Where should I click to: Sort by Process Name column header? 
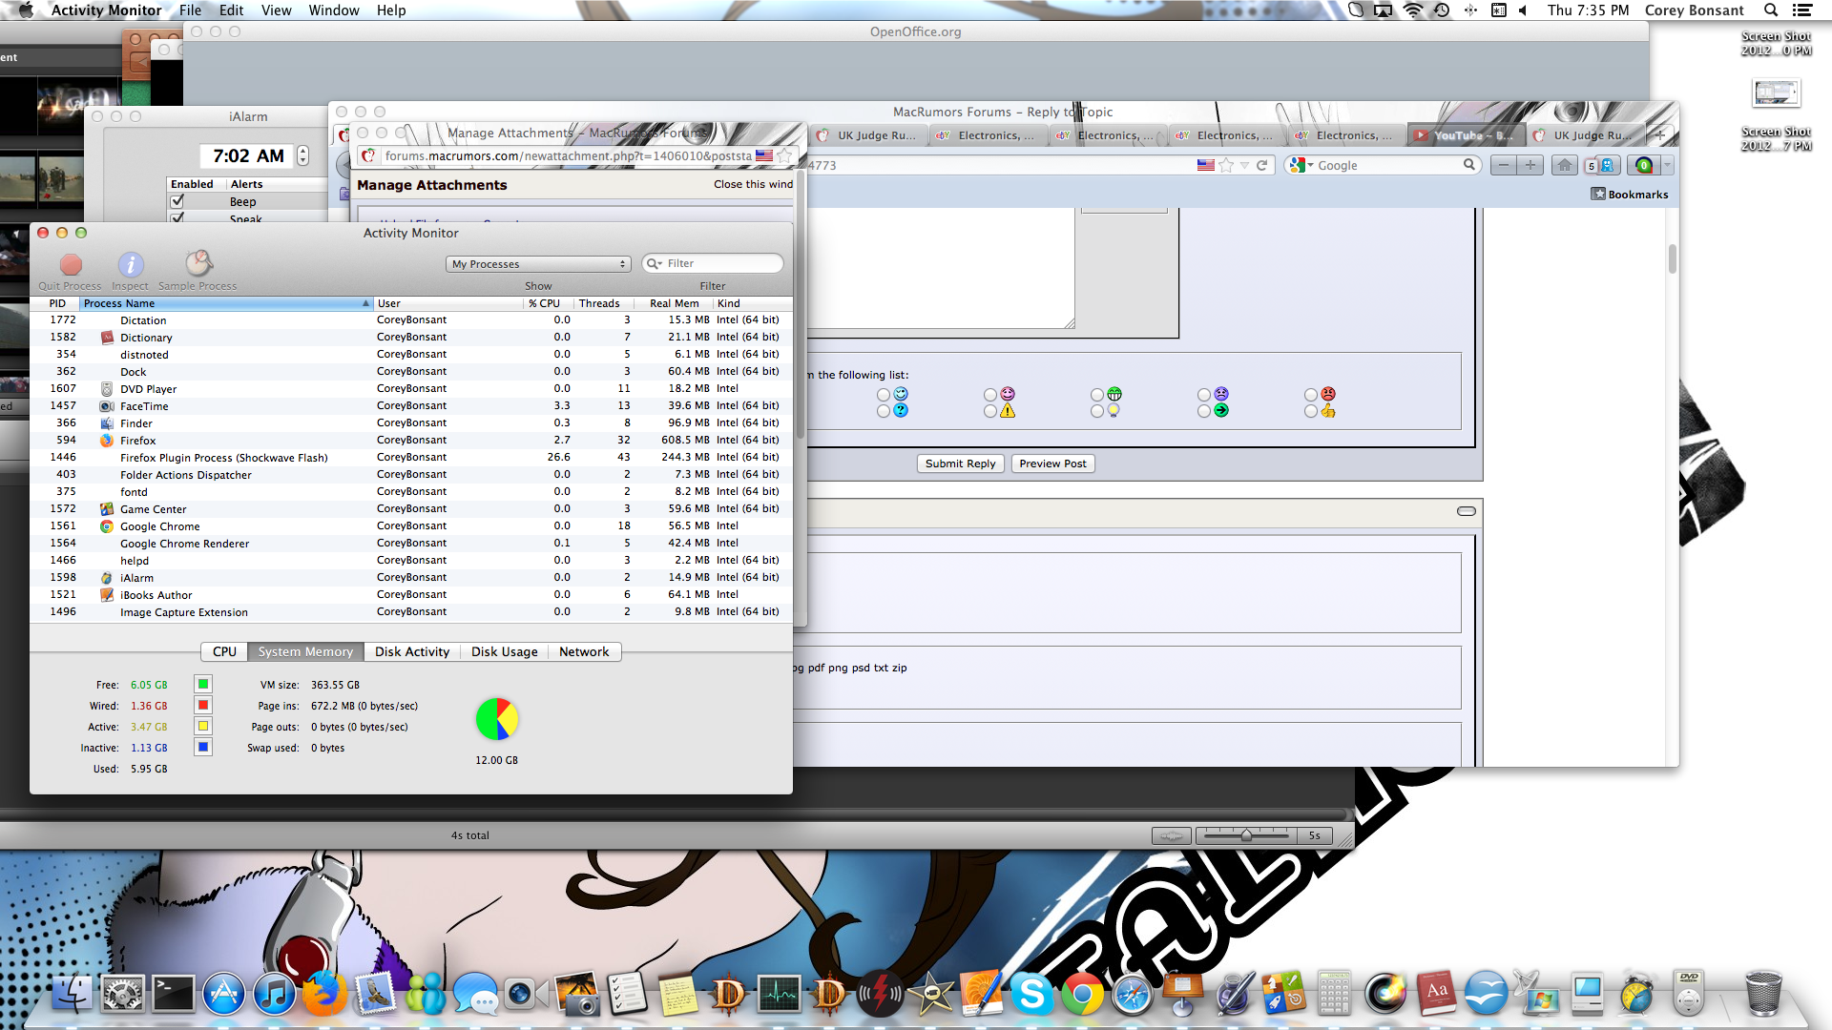click(226, 303)
